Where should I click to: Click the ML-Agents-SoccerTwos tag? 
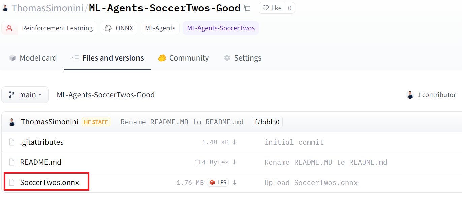click(221, 28)
